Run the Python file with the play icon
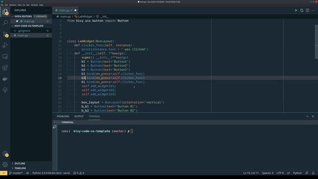Image resolution: width=318 pixels, height=179 pixels. [296, 10]
